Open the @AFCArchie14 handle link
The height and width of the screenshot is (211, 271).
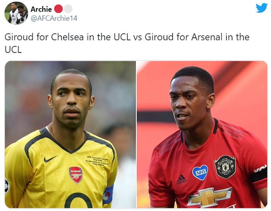(x=52, y=18)
